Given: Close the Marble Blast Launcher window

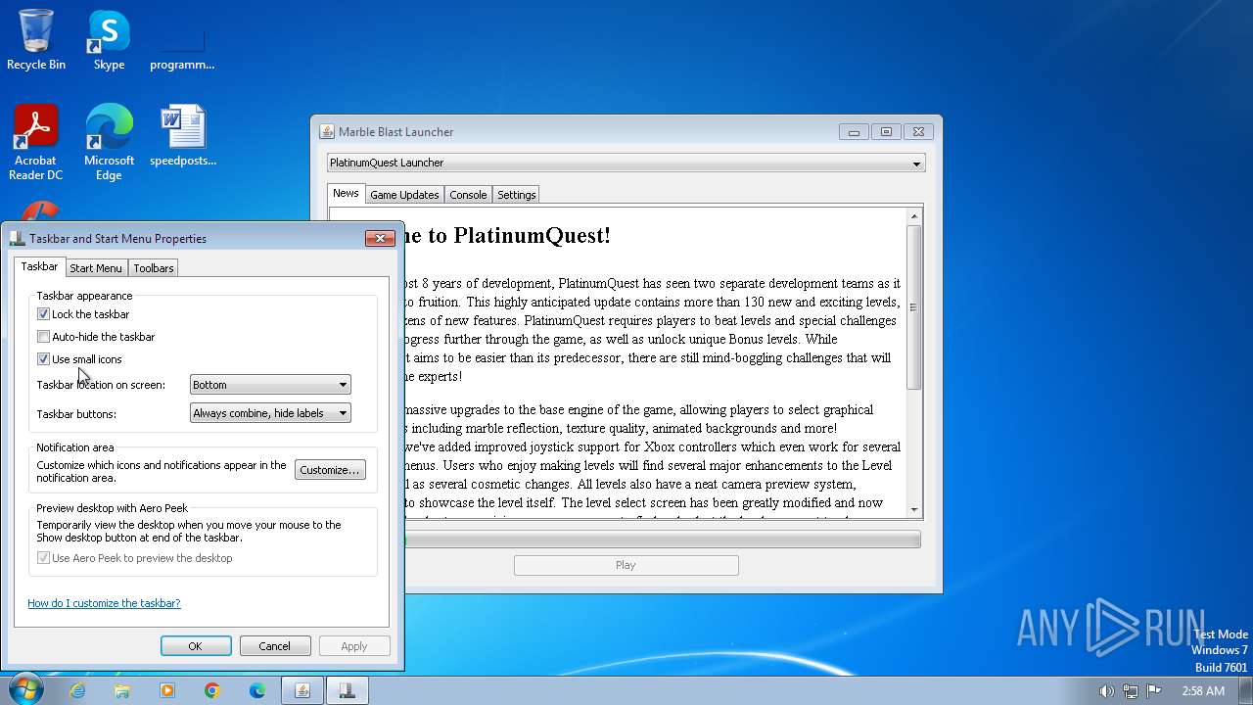Looking at the screenshot, I should (917, 132).
